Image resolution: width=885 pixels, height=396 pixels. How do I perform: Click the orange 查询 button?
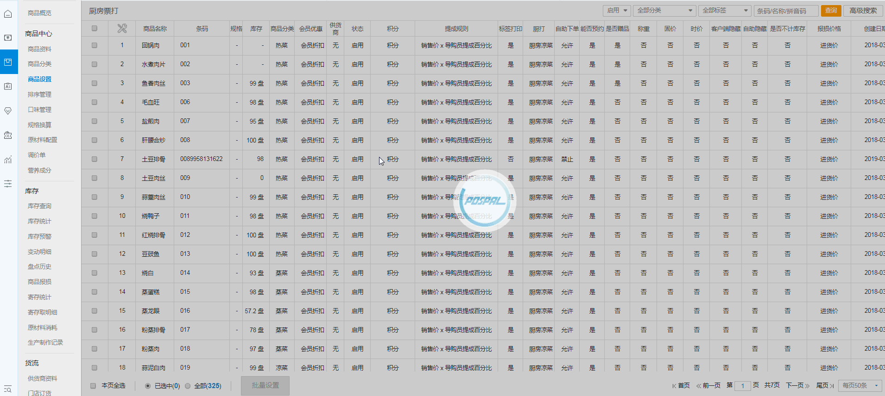tap(831, 11)
